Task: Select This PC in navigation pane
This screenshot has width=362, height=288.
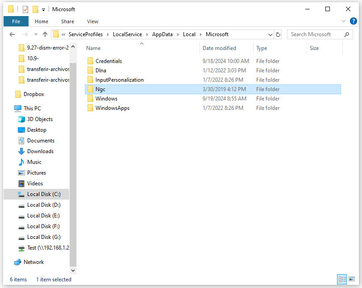Action: (x=28, y=109)
